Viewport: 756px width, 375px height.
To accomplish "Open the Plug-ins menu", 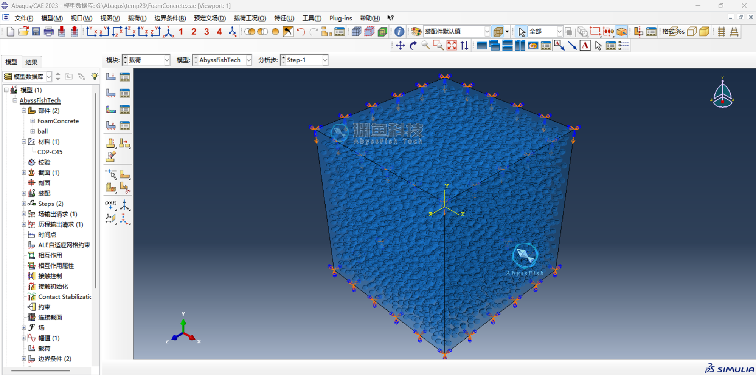I will pyautogui.click(x=341, y=18).
